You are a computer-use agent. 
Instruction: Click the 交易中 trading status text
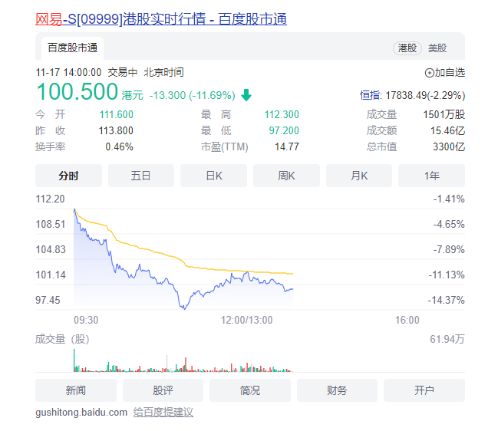click(123, 72)
